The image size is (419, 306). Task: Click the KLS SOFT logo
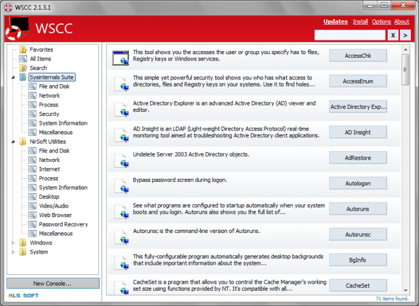[x=24, y=295]
